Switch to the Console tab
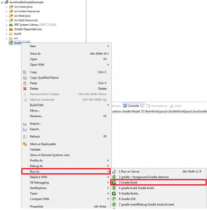 133,106
